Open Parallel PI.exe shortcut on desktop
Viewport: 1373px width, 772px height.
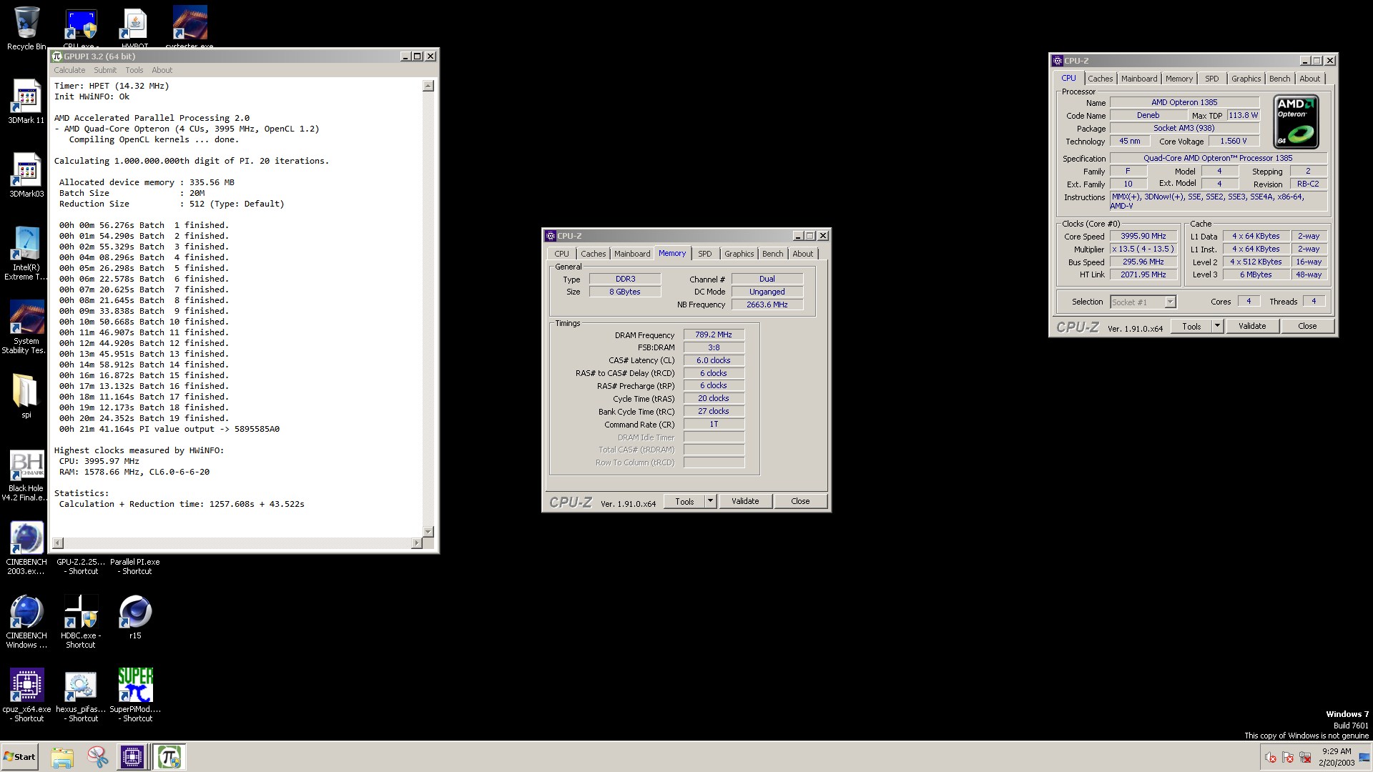(135, 566)
